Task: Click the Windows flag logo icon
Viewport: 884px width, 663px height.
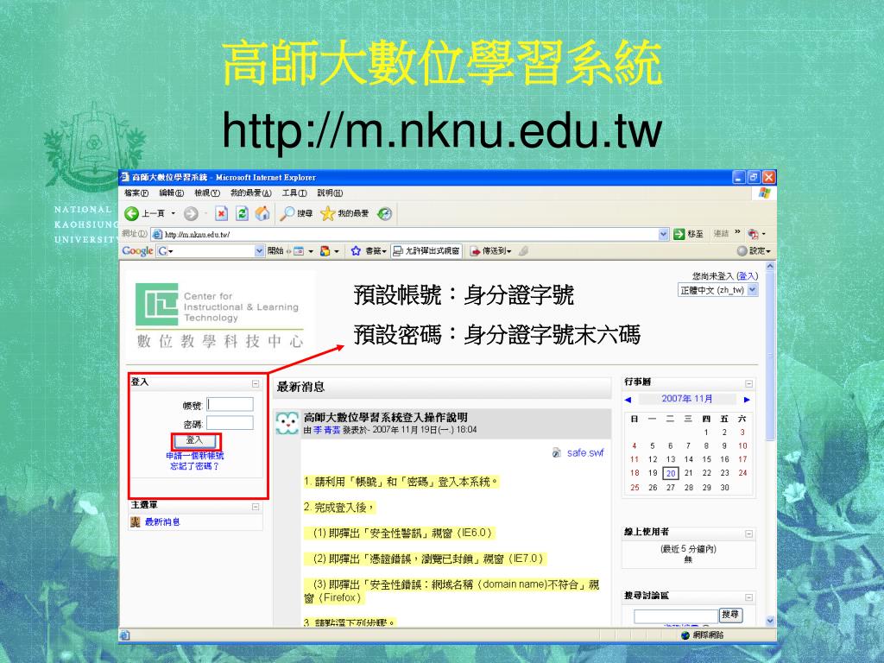Action: [x=765, y=193]
